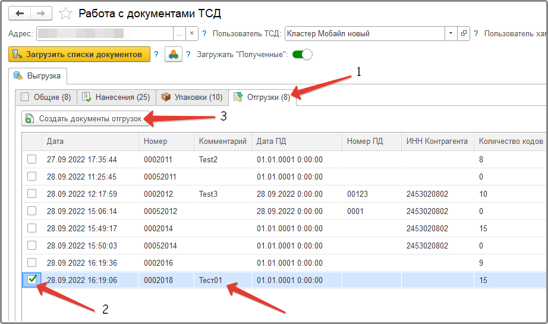Screen dimensions: 548x324
Task: Show help for the Адрес field question mark
Action: pyautogui.click(x=204, y=33)
